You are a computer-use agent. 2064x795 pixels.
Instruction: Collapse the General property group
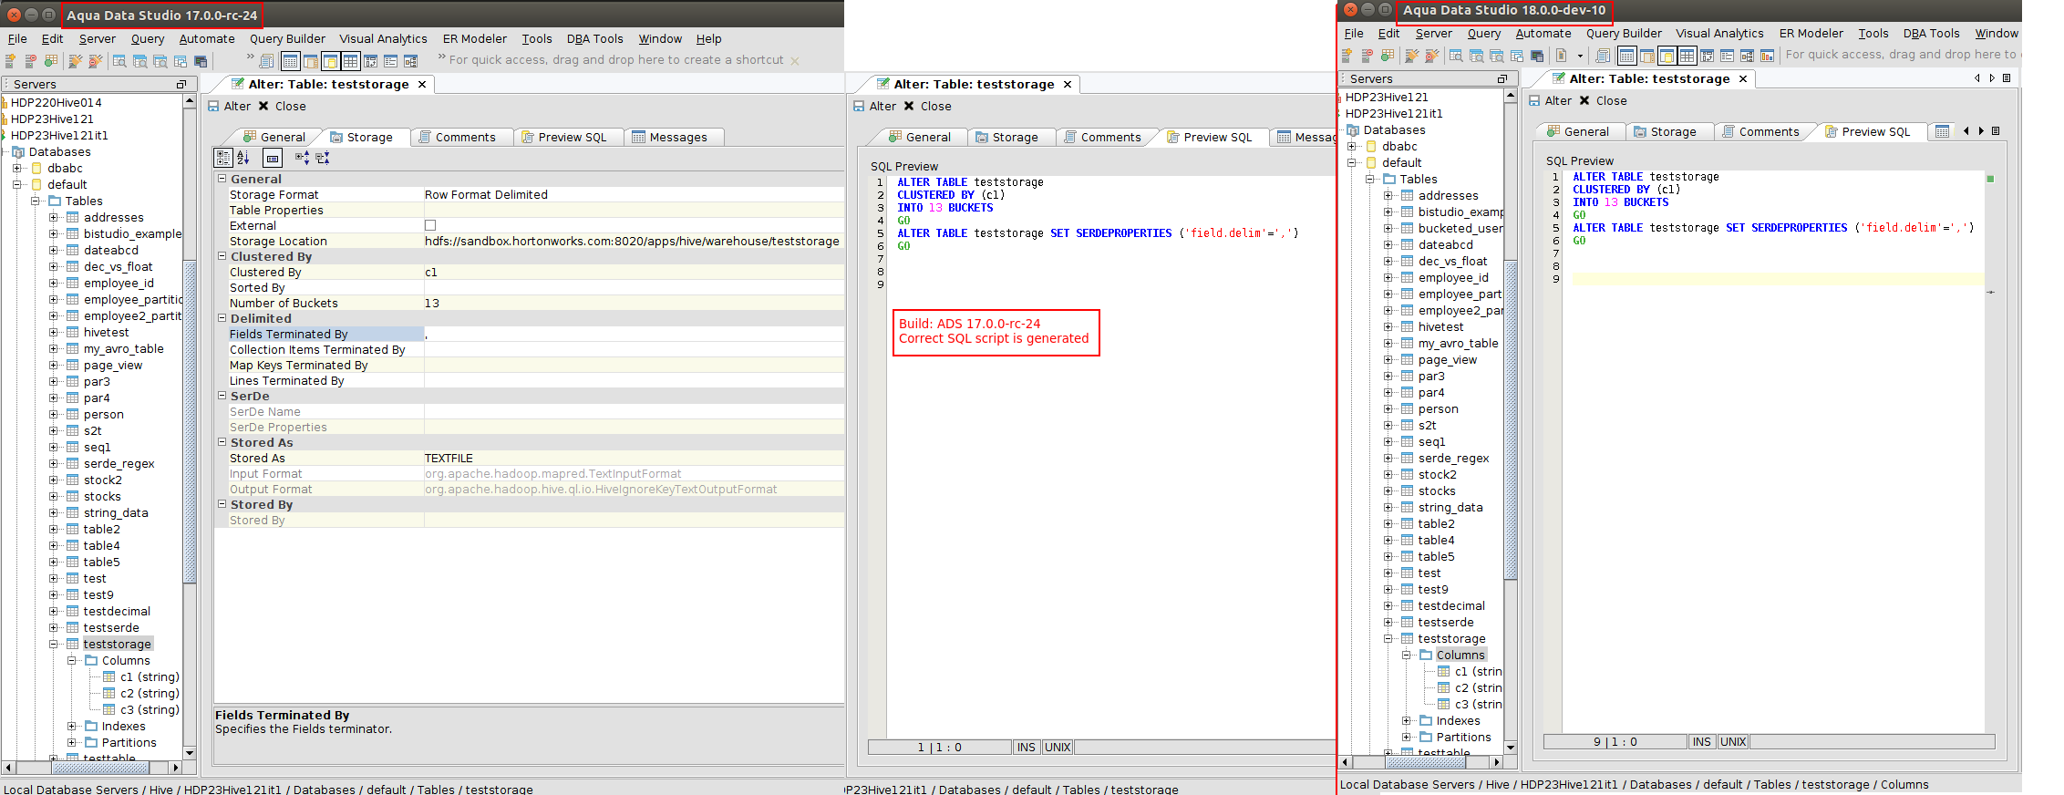222,179
